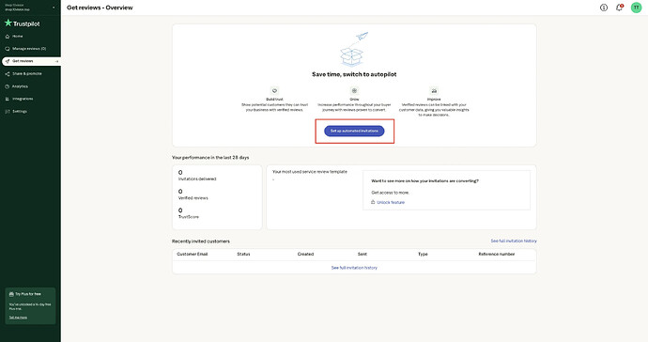Click the arrow on Get reviews item
648x342 pixels.
(x=56, y=61)
